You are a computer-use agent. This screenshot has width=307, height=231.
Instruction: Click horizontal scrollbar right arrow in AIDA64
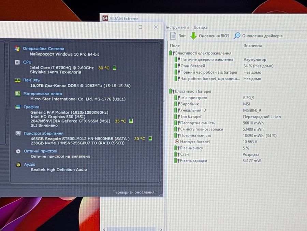tap(161, 229)
